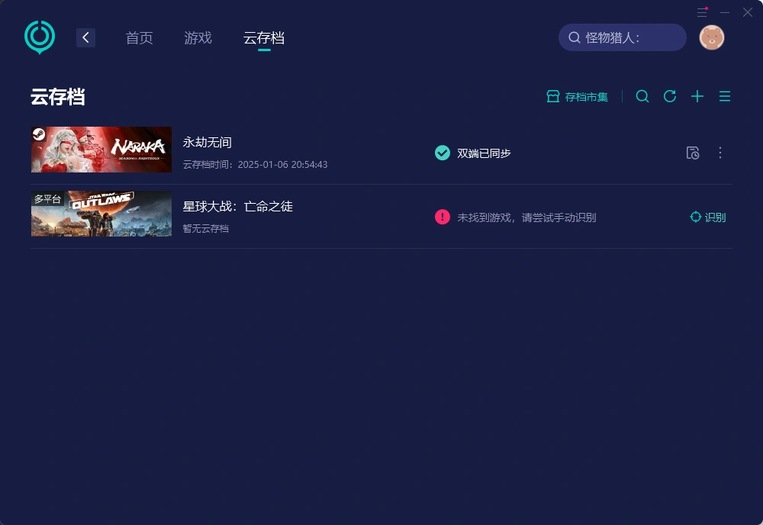
Task: Go back using the left arrow button
Action: [x=85, y=37]
